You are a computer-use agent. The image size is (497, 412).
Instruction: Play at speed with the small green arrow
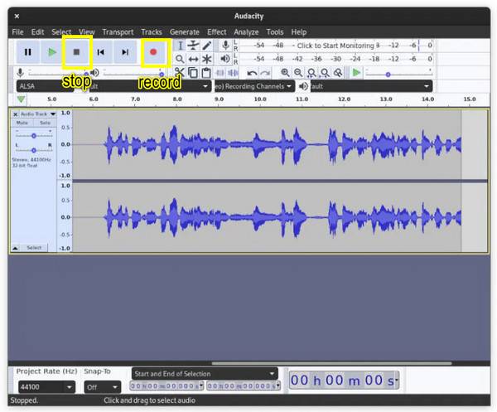click(x=356, y=73)
